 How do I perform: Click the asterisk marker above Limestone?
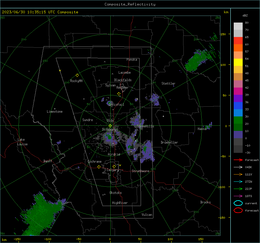click(x=55, y=109)
